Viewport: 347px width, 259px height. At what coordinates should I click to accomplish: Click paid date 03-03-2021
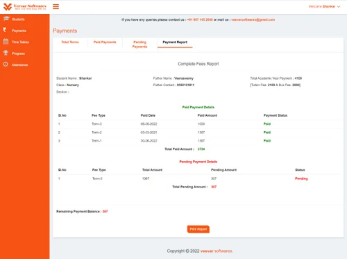[149, 133]
